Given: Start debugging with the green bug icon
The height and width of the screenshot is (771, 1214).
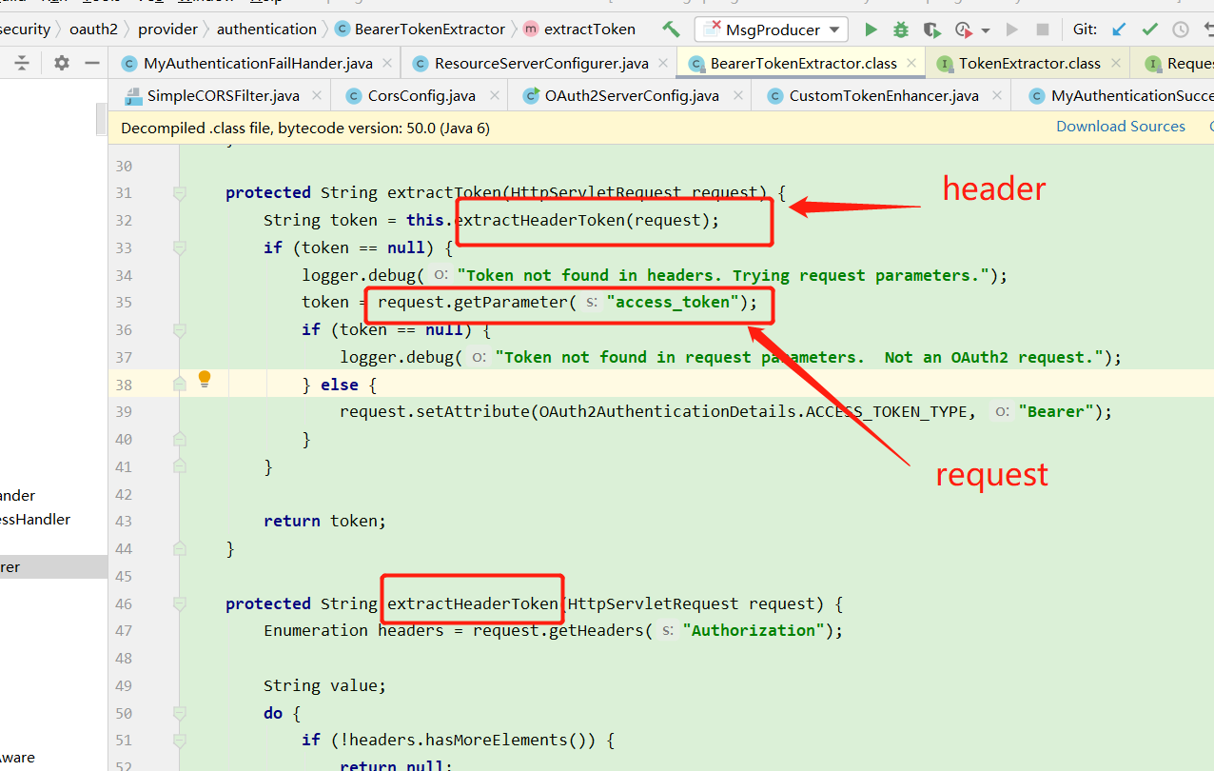Looking at the screenshot, I should pyautogui.click(x=901, y=30).
